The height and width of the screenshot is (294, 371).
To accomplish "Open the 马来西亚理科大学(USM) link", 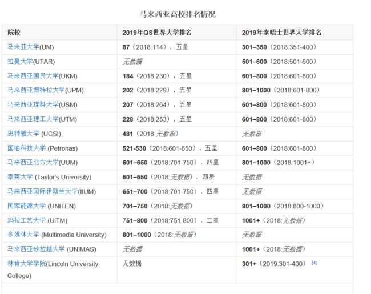I will pyautogui.click(x=33, y=104).
